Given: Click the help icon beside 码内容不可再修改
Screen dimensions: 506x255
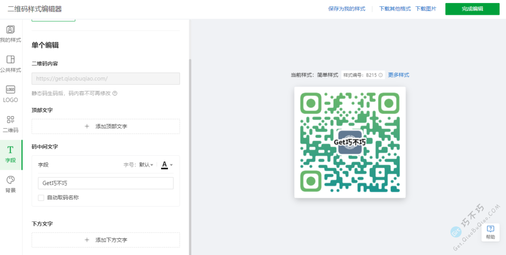Looking at the screenshot, I should pyautogui.click(x=115, y=93).
